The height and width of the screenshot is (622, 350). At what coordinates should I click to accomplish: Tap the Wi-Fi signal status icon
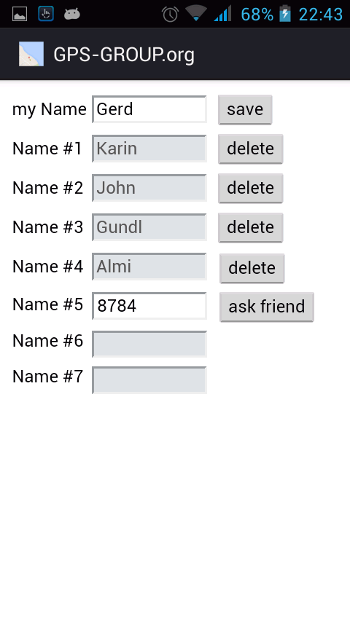point(196,14)
